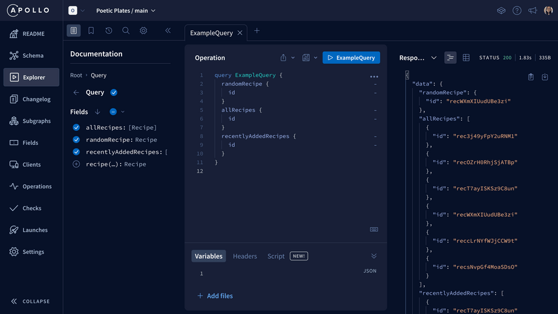Click the Root breadcrumb link
This screenshot has width=558, height=314.
pos(76,75)
